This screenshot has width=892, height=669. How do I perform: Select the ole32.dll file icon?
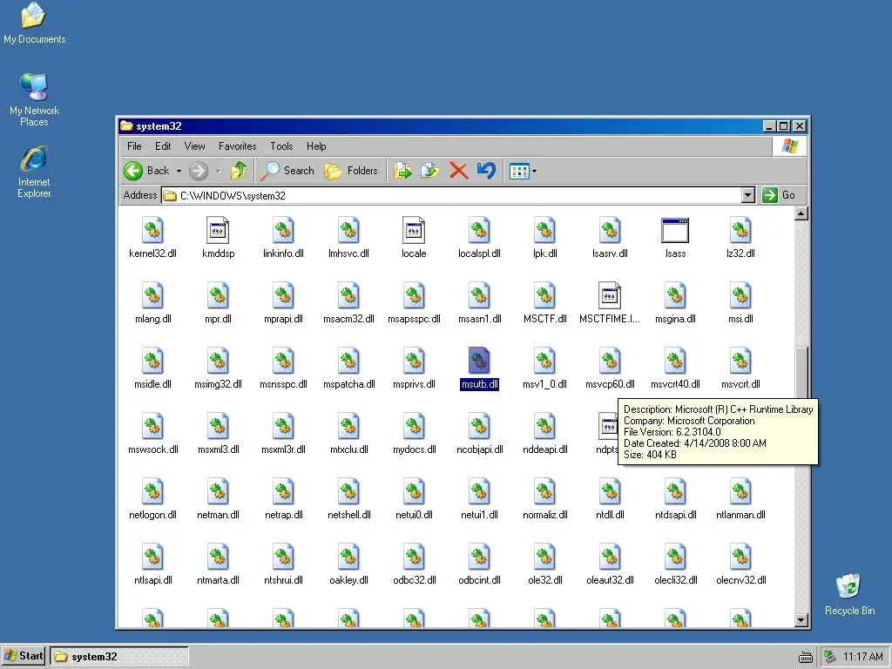pos(544,557)
